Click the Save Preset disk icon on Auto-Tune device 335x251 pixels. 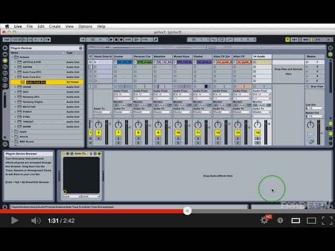(99, 153)
